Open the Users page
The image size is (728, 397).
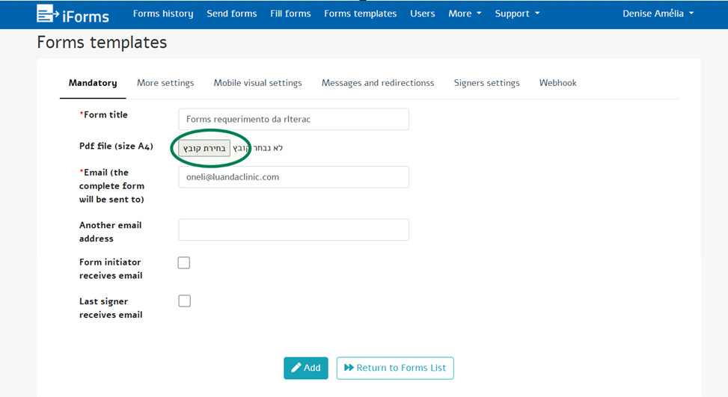(422, 13)
